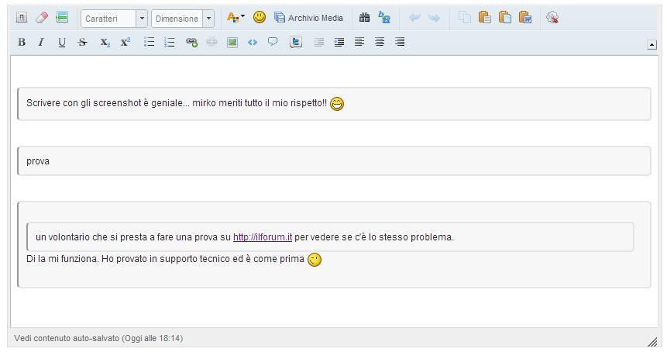Click the Insert Link icon
The width and height of the screenshot is (667, 352).
(191, 42)
